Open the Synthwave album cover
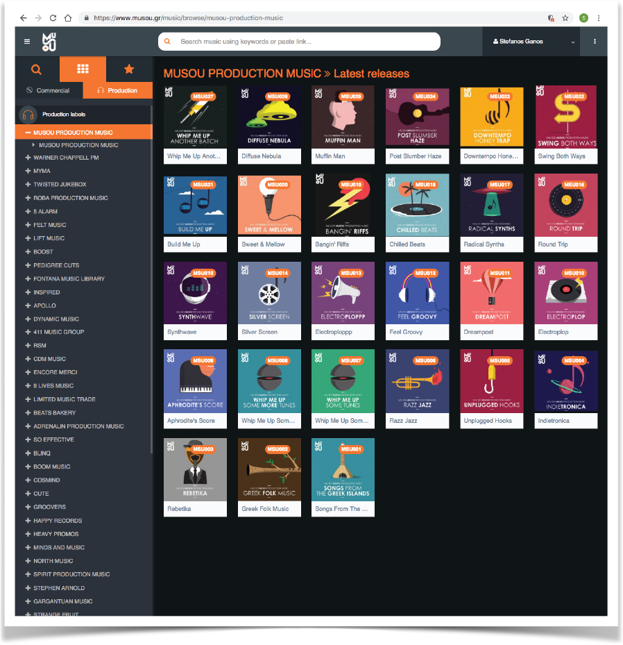The width and height of the screenshot is (623, 645). pyautogui.click(x=195, y=293)
